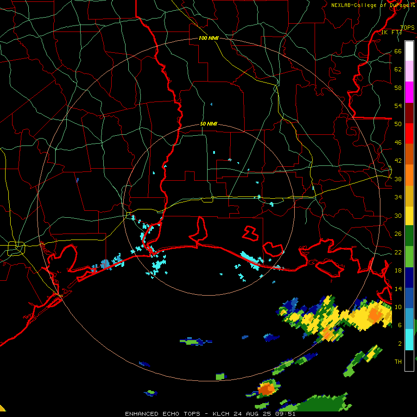Click the '66' legend value
The width and height of the screenshot is (417, 417).
pos(398,51)
